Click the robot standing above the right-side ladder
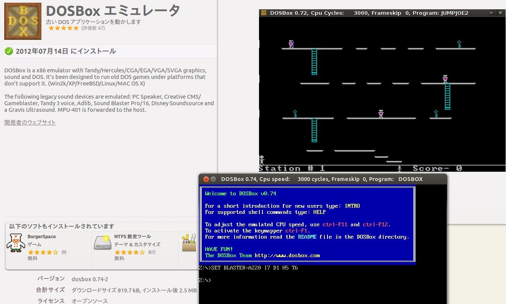This screenshot has height=304, width=506. pyautogui.click(x=445, y=79)
